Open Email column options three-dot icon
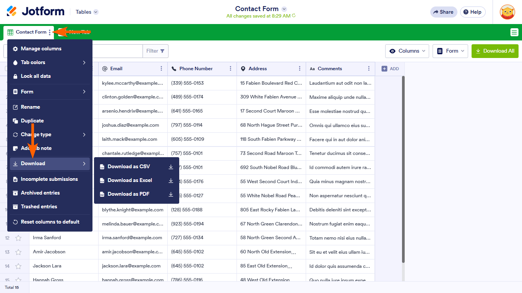The height and width of the screenshot is (293, 522). tap(161, 69)
